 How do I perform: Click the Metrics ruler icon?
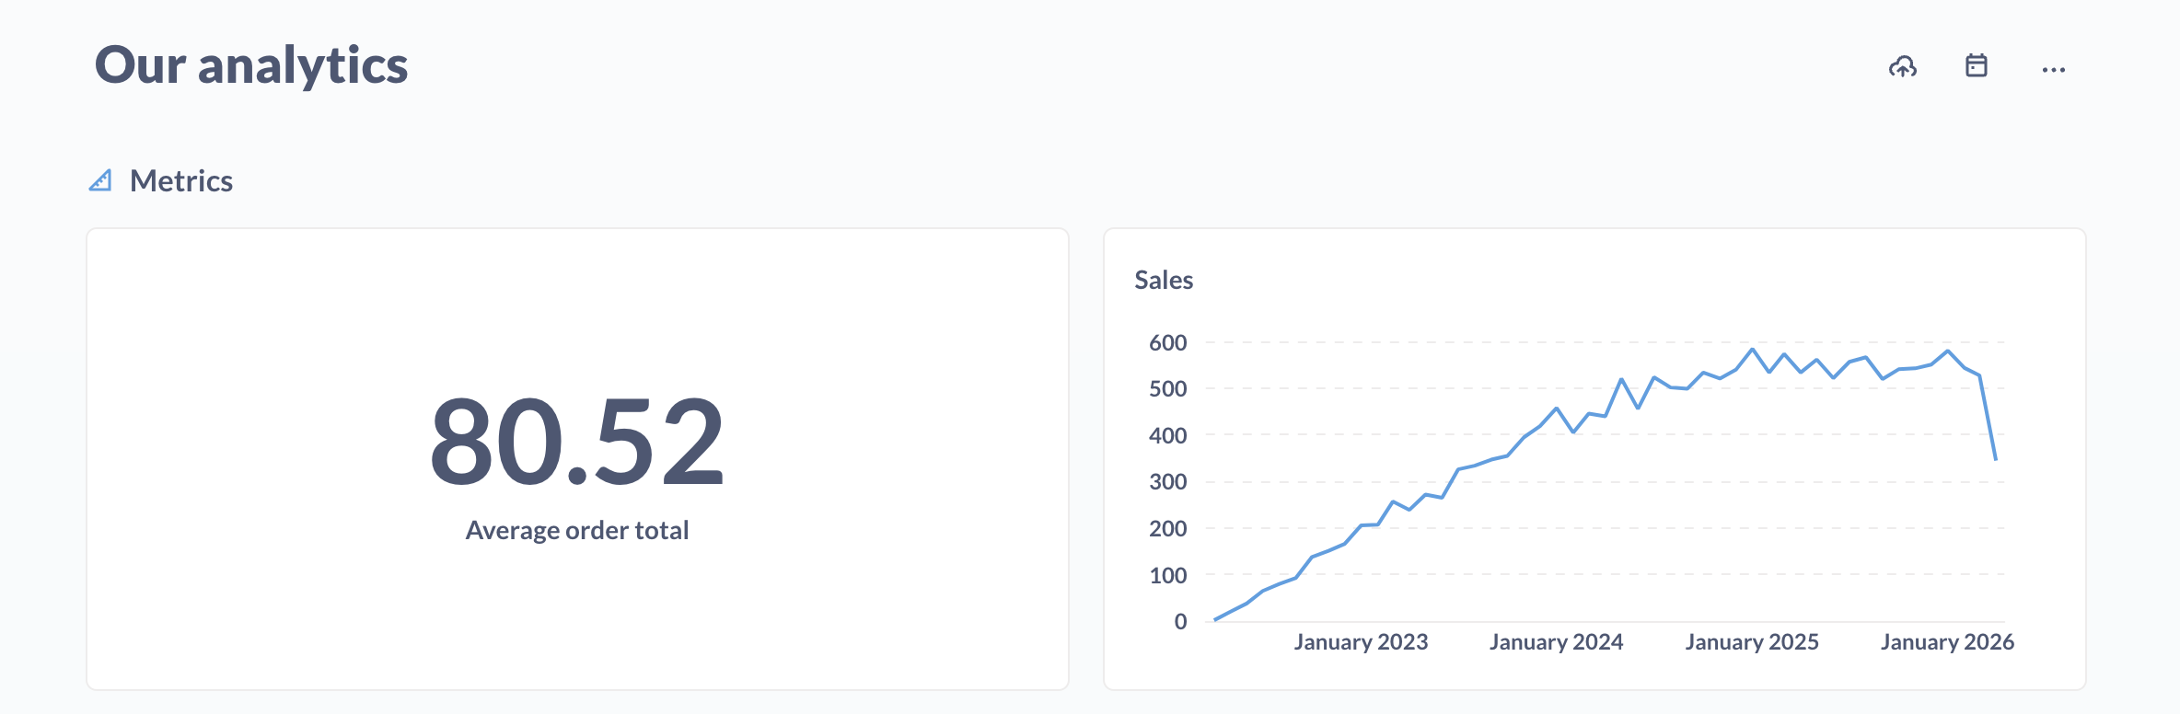click(100, 180)
